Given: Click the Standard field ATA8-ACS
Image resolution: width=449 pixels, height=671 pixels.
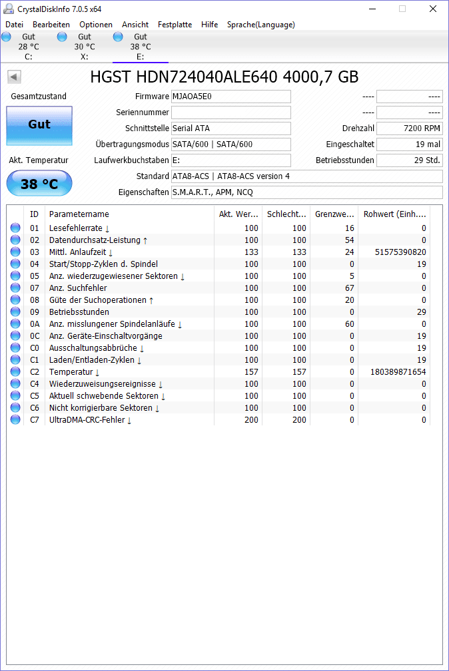Looking at the screenshot, I should coord(306,176).
